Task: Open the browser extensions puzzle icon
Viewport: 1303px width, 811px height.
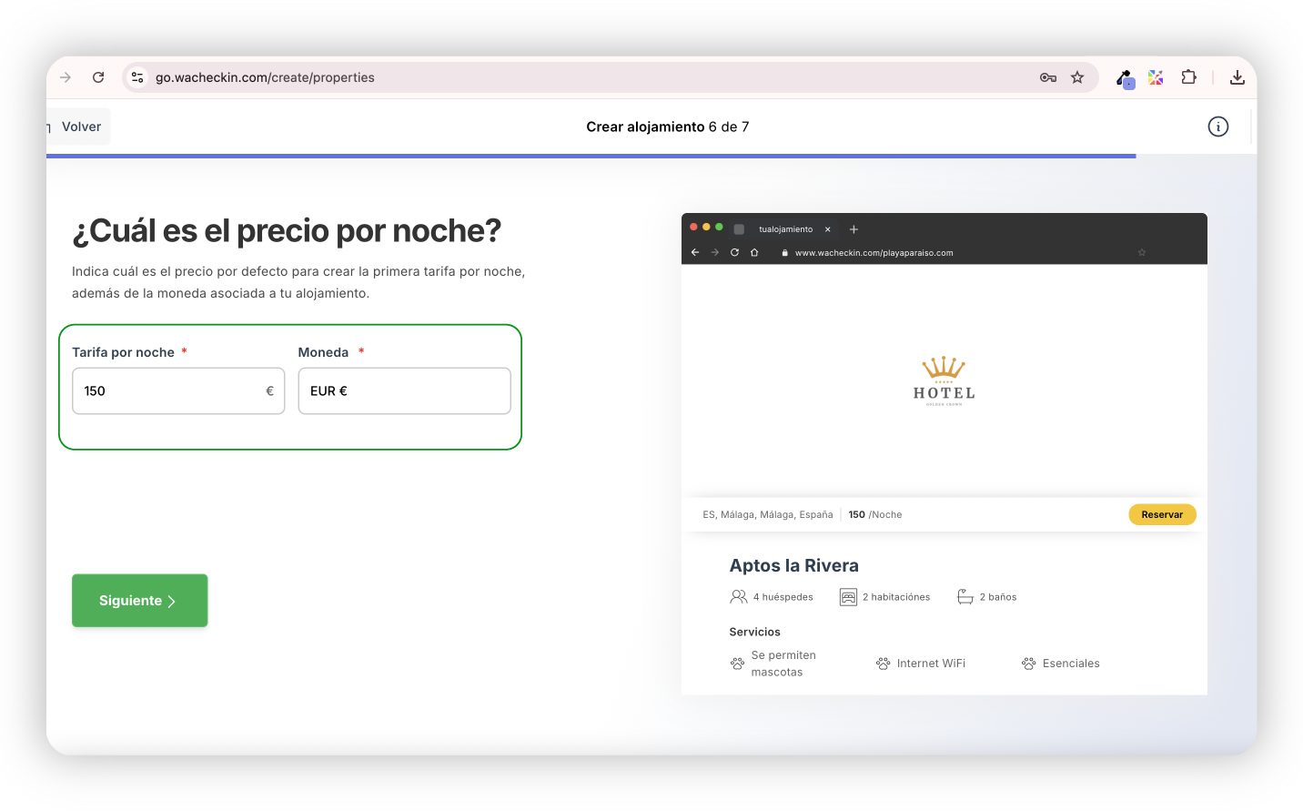Action: [1188, 77]
